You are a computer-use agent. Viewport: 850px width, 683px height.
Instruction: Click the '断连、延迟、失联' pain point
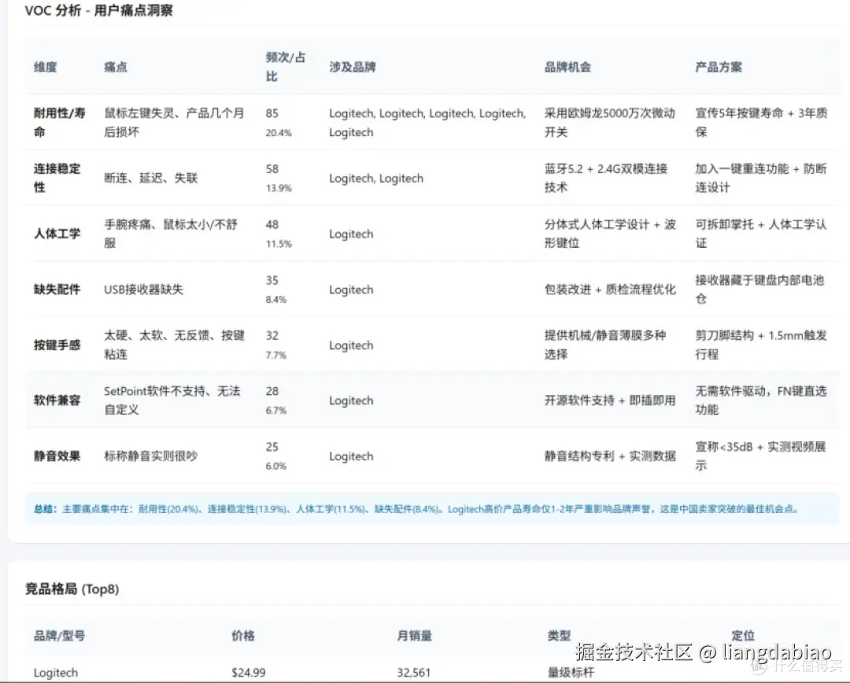(x=150, y=178)
